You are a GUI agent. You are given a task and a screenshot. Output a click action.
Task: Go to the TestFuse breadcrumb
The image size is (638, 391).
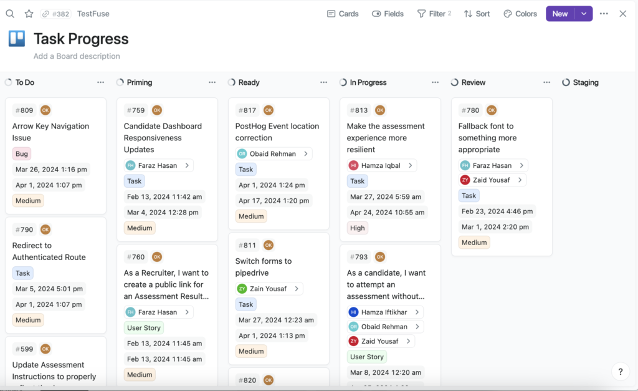(x=93, y=14)
